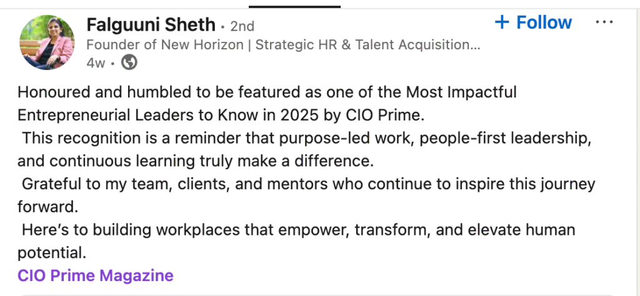
Task: Click the plus icon beside Follow
Action: (502, 22)
